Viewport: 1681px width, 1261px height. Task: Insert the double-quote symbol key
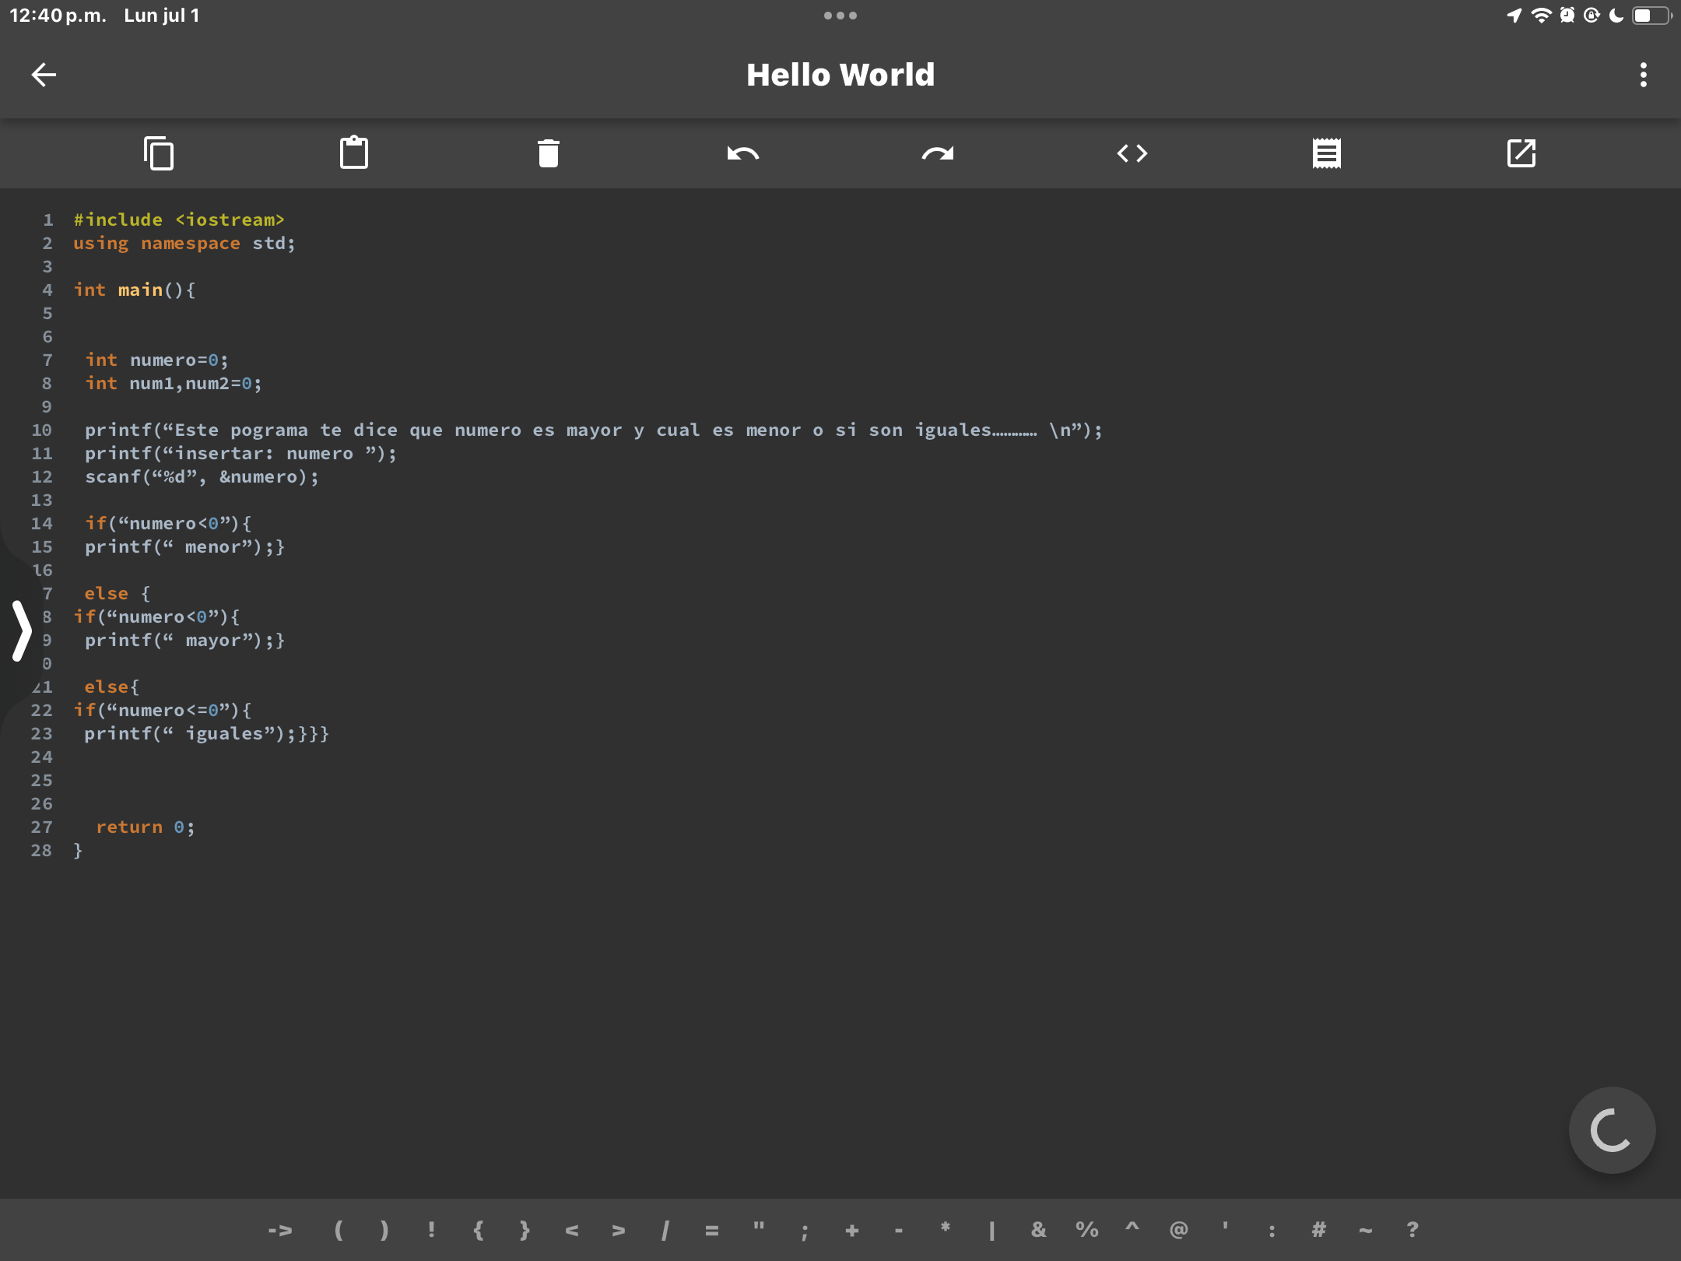pos(758,1230)
